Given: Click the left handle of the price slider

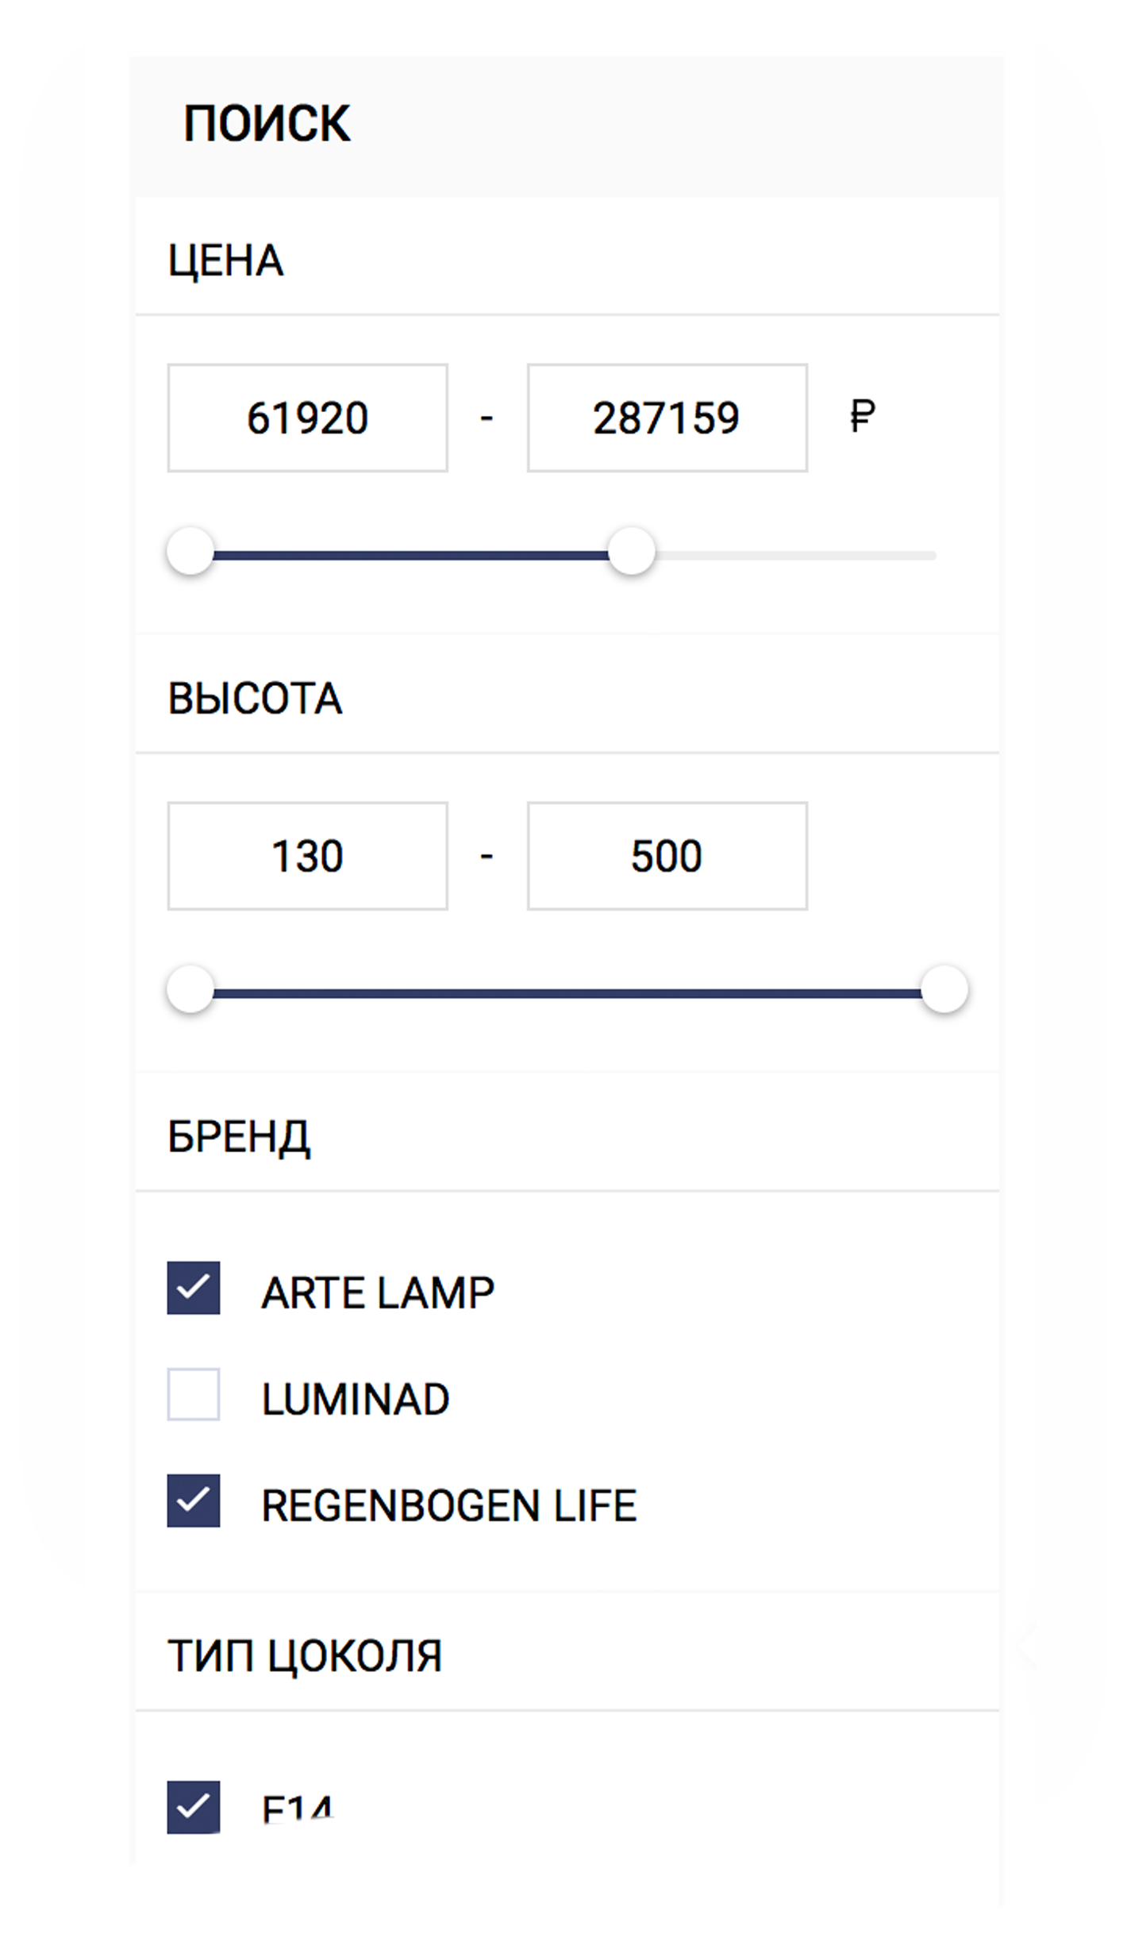Looking at the screenshot, I should (190, 551).
